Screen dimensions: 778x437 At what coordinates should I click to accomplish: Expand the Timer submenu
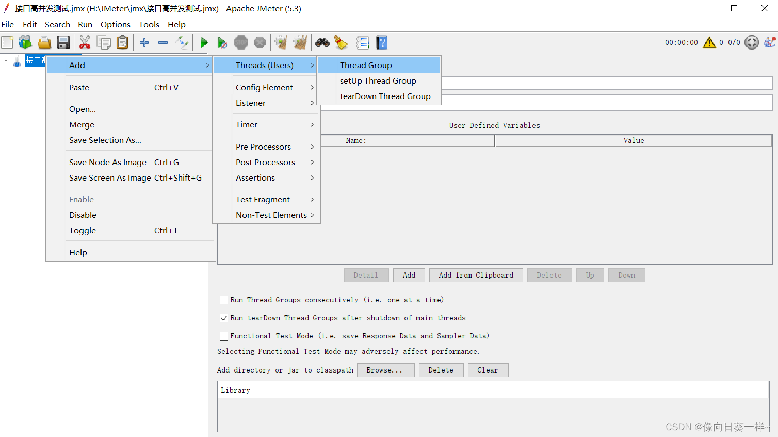coord(265,124)
